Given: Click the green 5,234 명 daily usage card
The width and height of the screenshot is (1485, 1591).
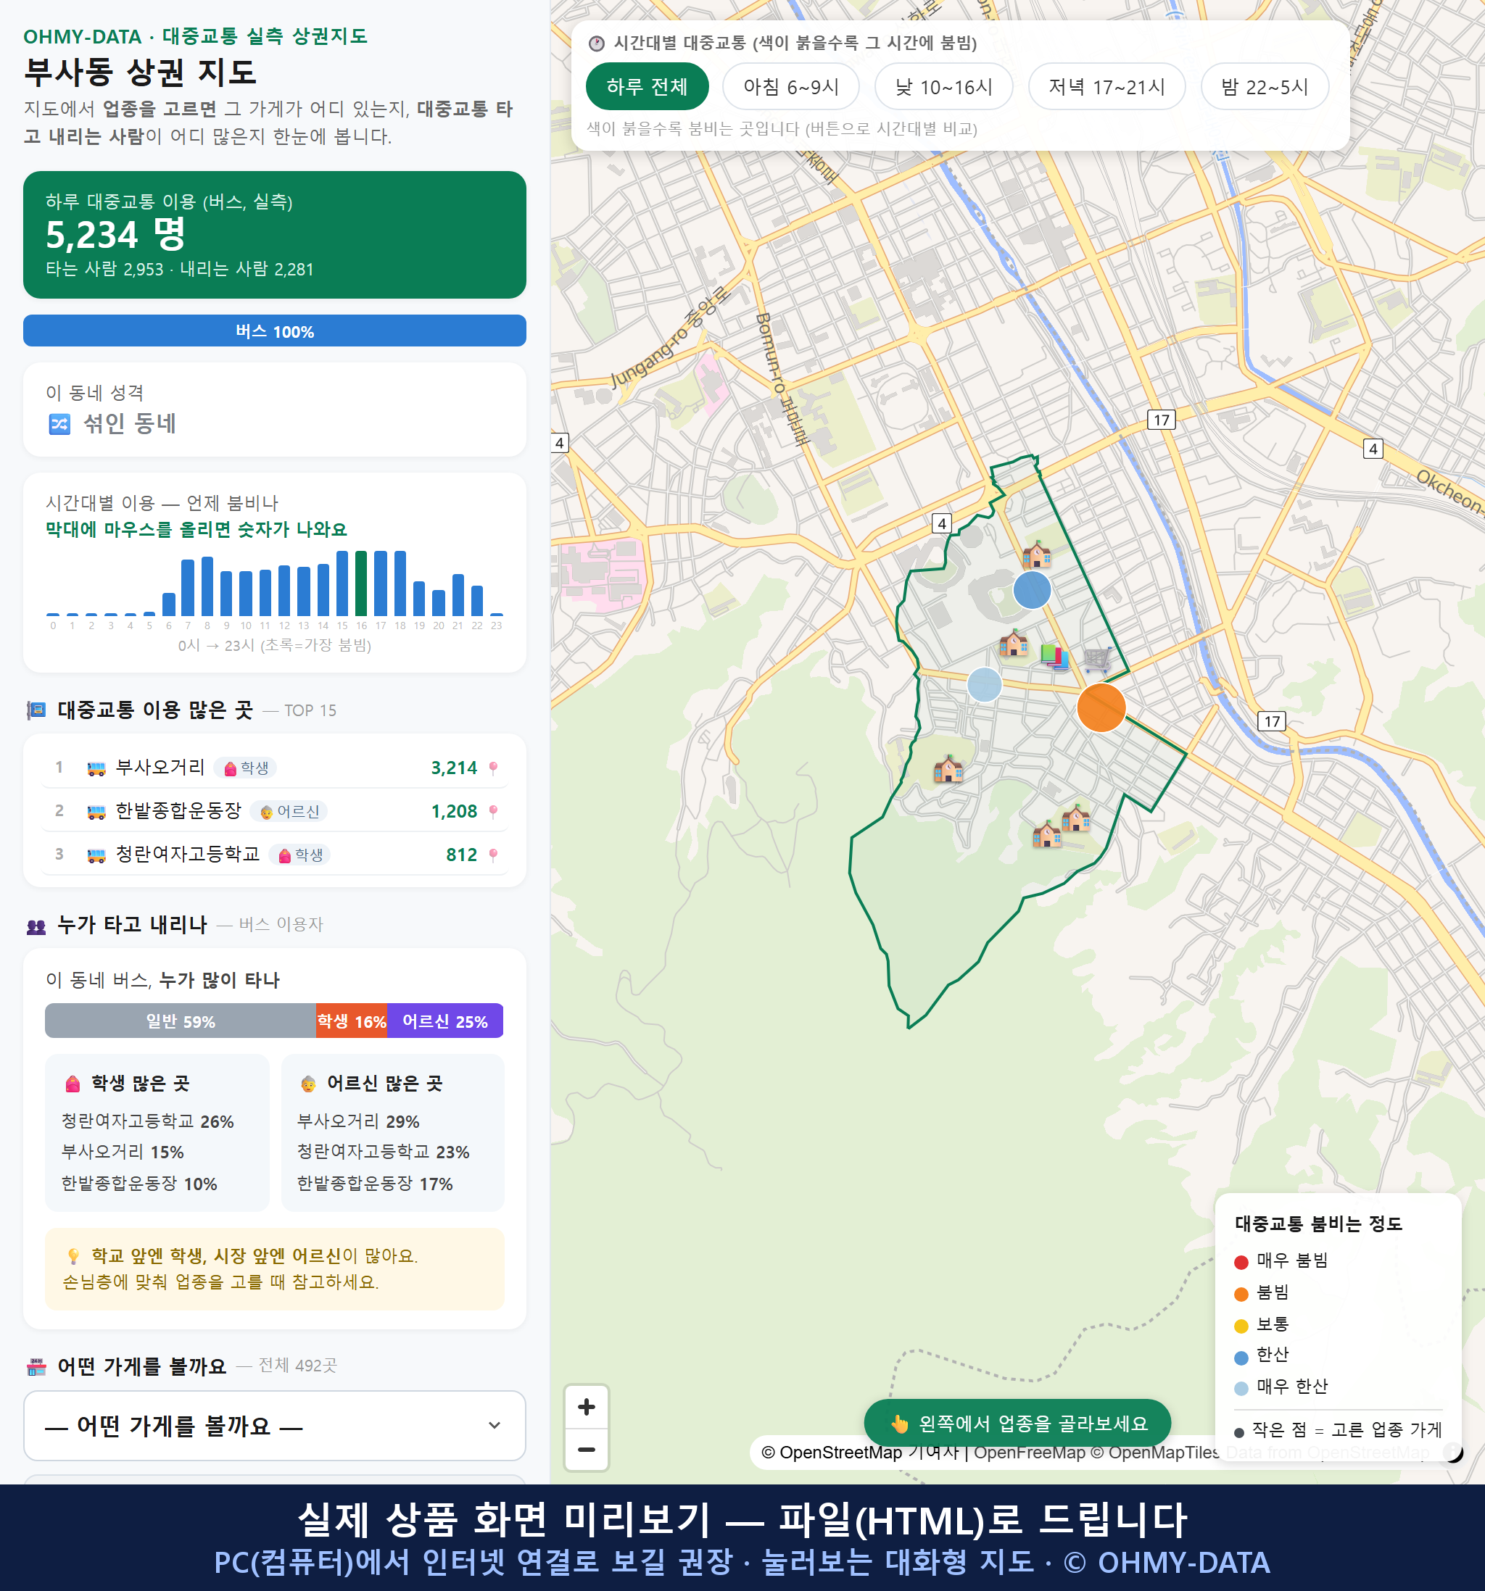Looking at the screenshot, I should (x=275, y=235).
